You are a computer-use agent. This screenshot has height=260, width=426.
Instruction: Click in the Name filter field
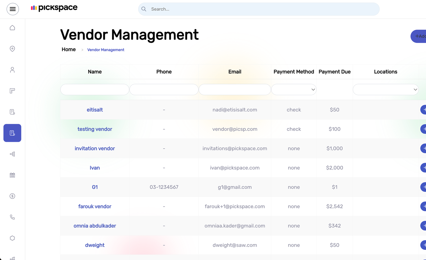click(x=95, y=90)
